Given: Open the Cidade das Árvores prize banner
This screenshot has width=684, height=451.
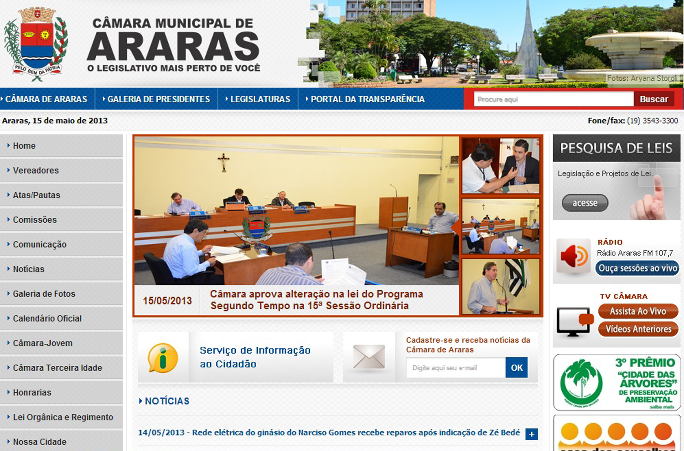Looking at the screenshot, I should 617,383.
